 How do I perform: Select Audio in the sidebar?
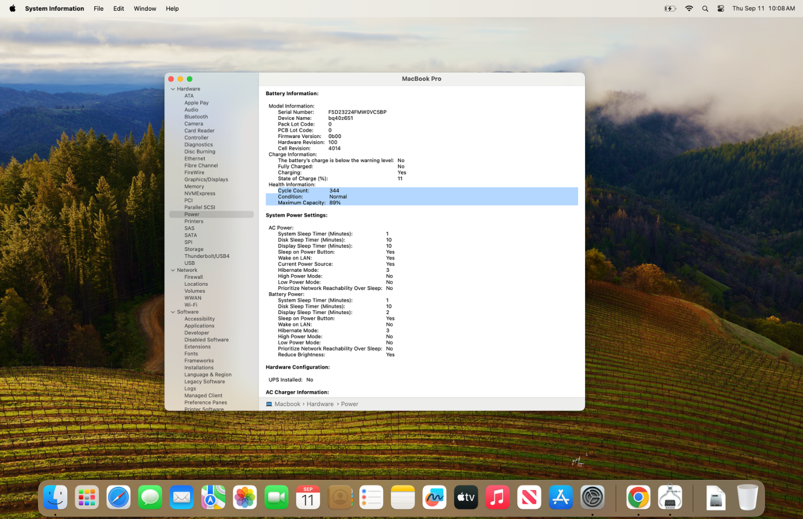click(191, 110)
